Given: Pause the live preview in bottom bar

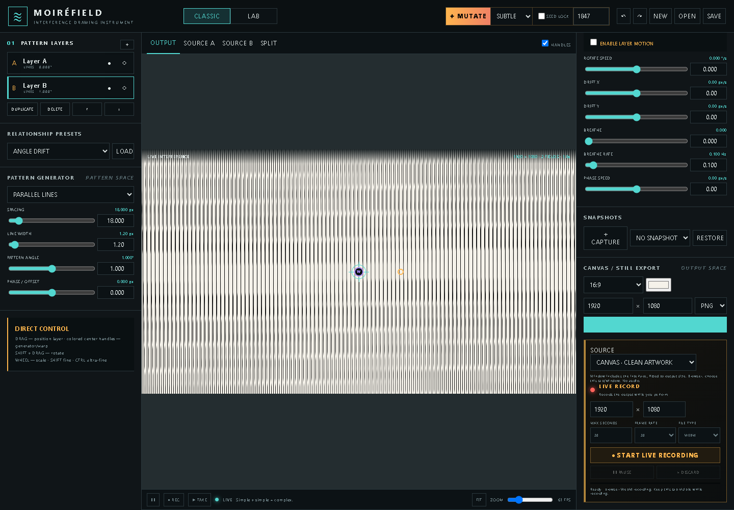Looking at the screenshot, I should point(153,500).
